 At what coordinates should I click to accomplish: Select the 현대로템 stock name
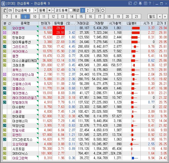[x=19, y=116]
